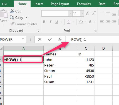Click the cell containing Paul
The width and height of the screenshot is (119, 105).
tap(60, 76)
